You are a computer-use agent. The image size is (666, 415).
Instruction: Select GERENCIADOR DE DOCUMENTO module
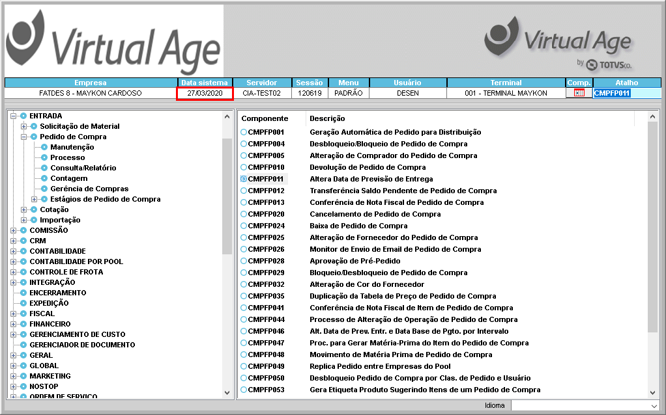pos(82,345)
